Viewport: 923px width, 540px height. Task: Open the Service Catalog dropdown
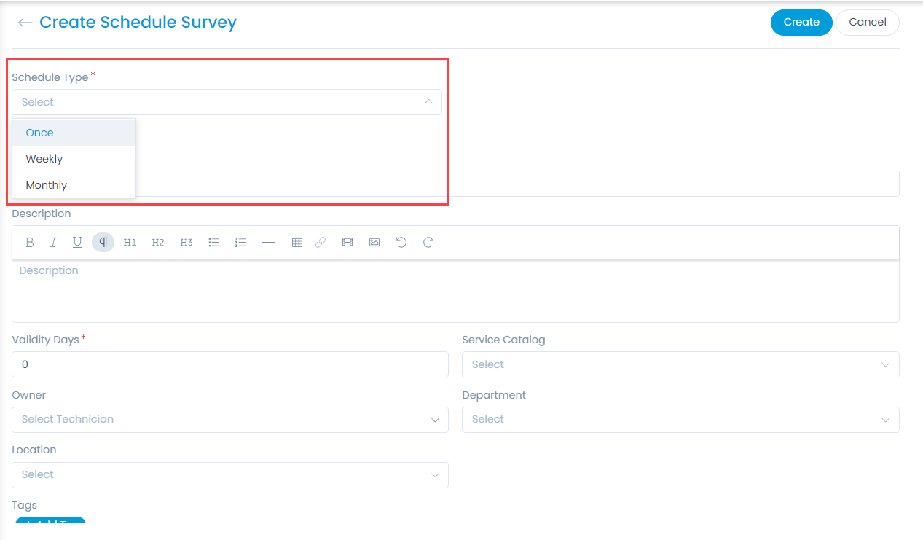[x=680, y=364]
